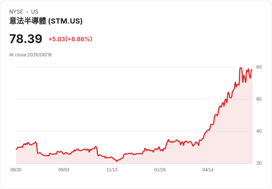
Task: Click the +5.03(+6.86%) change value
Action: click(x=70, y=39)
